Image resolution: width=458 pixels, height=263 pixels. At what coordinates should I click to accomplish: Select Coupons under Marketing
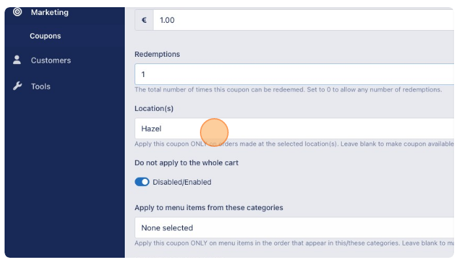point(45,36)
